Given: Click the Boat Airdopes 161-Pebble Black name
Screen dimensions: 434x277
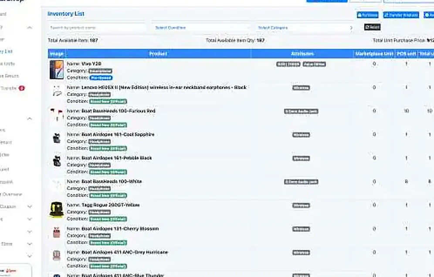Looking at the screenshot, I should [116, 158].
